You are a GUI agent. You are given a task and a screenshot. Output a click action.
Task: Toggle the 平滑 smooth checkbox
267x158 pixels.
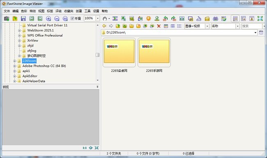[72, 18]
